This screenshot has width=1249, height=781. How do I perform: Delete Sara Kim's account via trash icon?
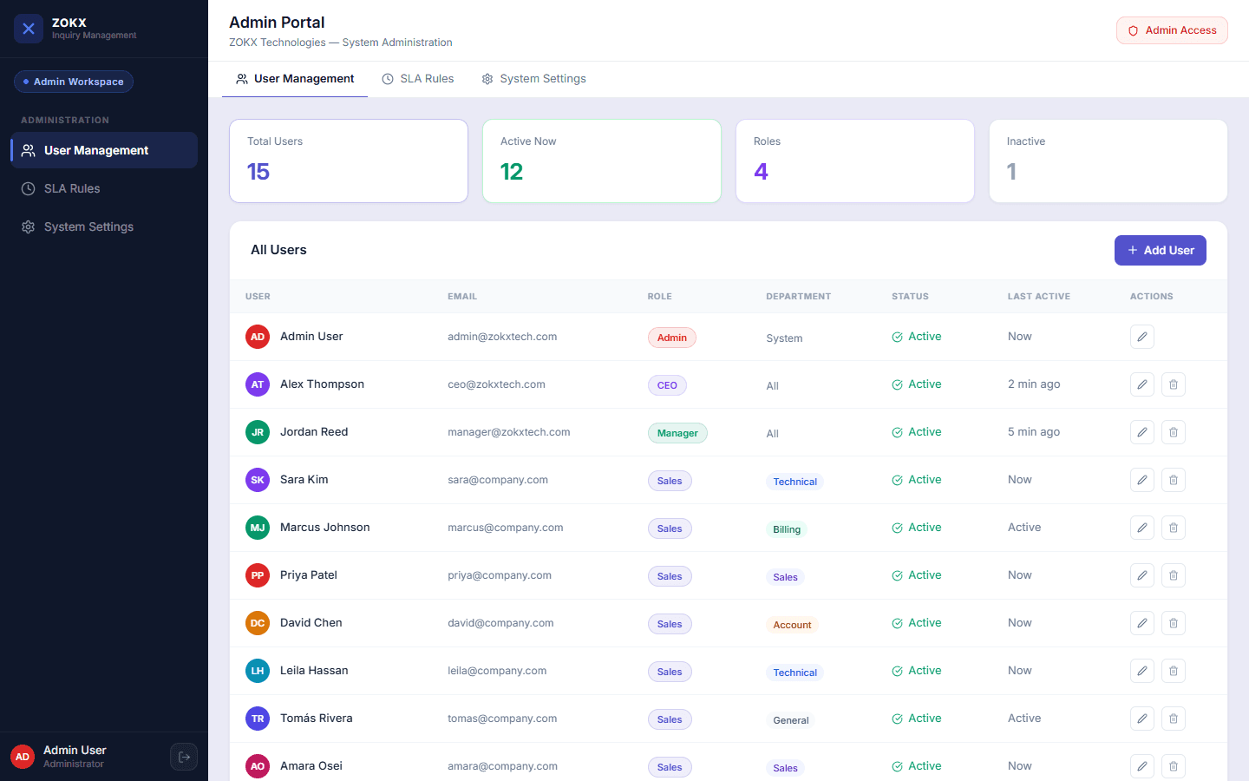[x=1174, y=480]
